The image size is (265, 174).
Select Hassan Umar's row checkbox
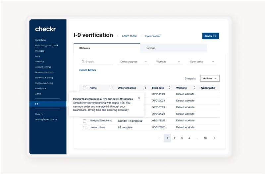(x=84, y=127)
